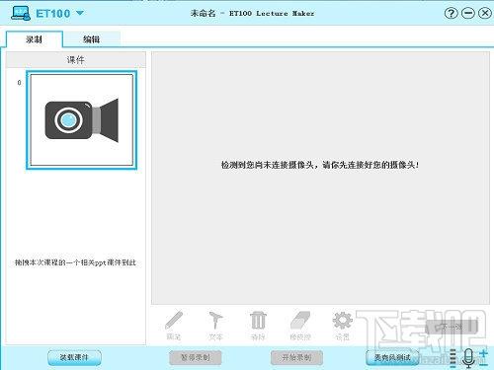Image resolution: width=494 pixels, height=370 pixels.
Task: Click the 课件 panel header
Action: (x=76, y=60)
